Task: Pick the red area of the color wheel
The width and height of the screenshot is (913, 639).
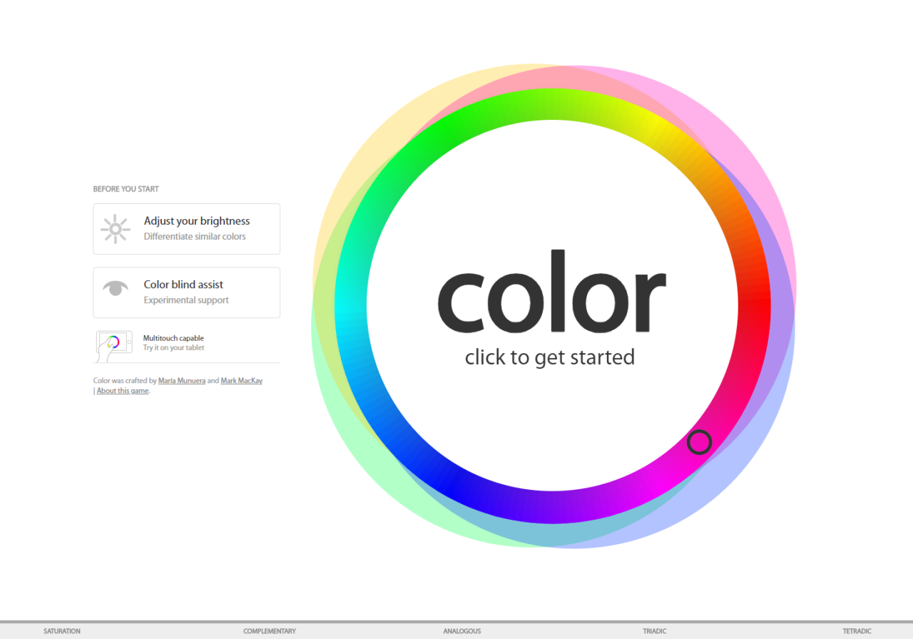Action: (755, 307)
